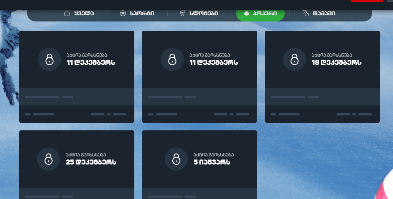Click the "18 დეკემბერს" date text
Screen dimensions: 393x199
(x=336, y=62)
